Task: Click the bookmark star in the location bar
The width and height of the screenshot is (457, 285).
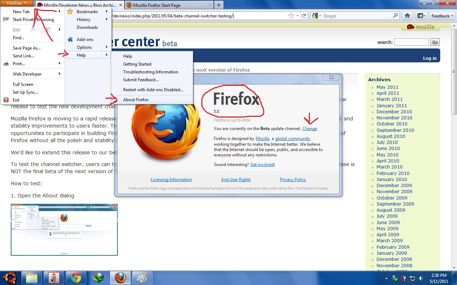Action: (x=291, y=16)
